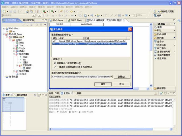Open the 檔案(F) File menu
Viewport: 182px width, 136px height.
coord(5,7)
